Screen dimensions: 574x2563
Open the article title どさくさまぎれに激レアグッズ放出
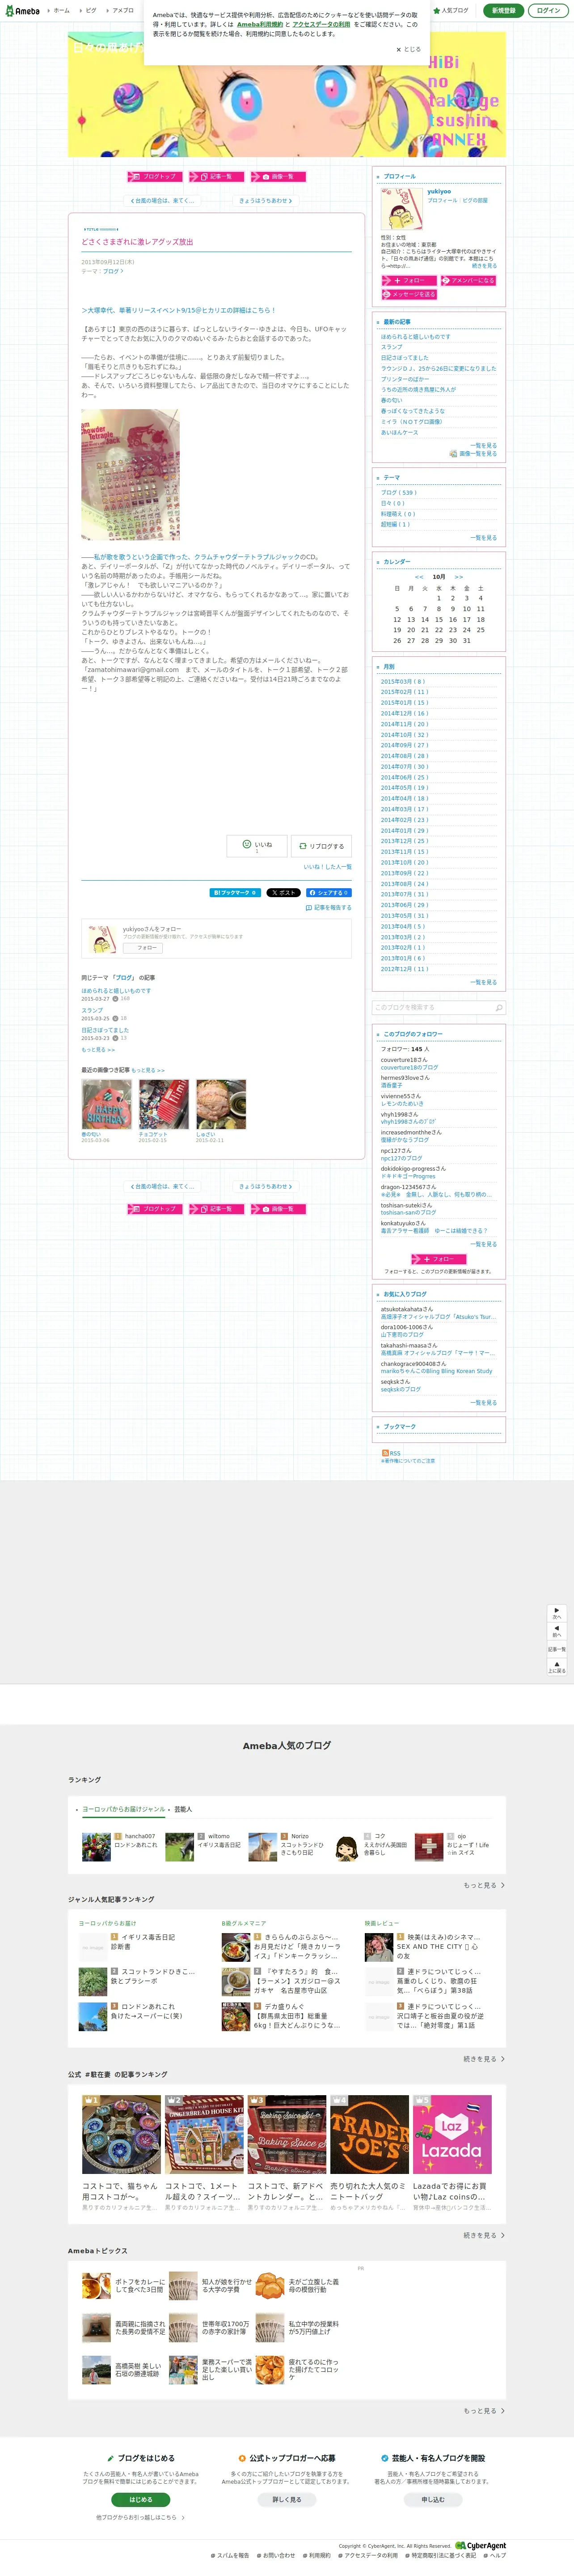click(x=137, y=242)
